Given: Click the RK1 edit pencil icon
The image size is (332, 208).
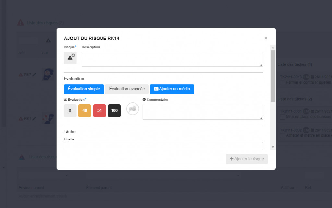Looking at the screenshot, I should click(34, 119).
